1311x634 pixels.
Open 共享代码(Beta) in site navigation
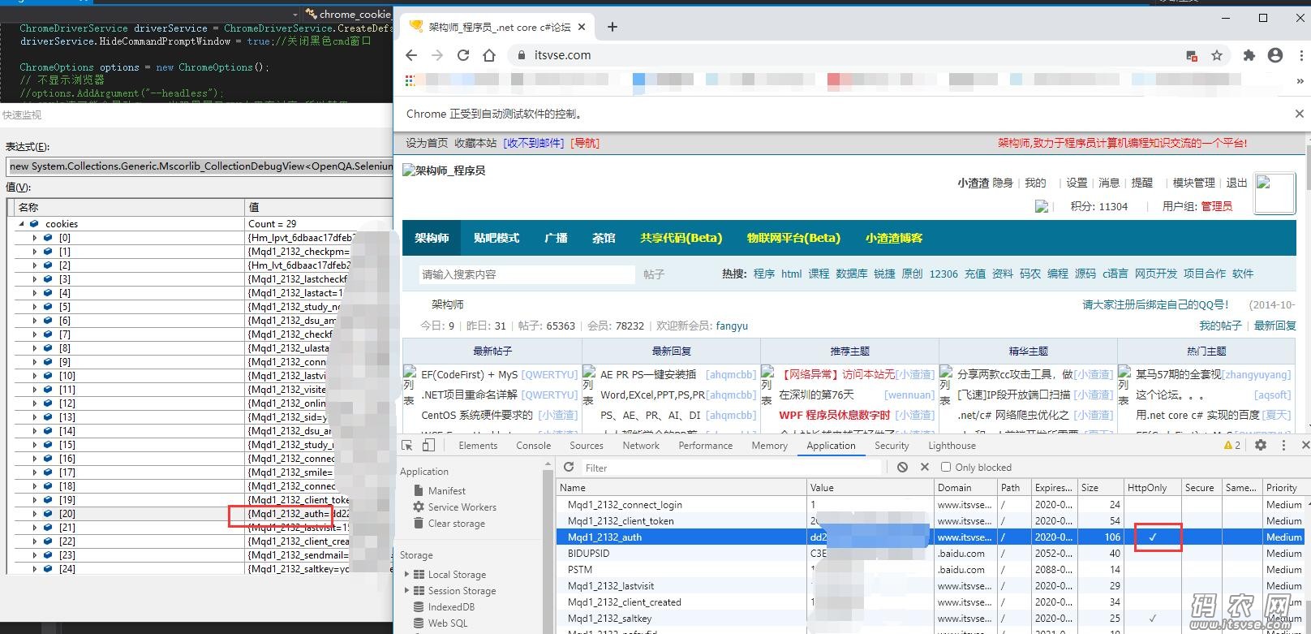click(x=681, y=238)
